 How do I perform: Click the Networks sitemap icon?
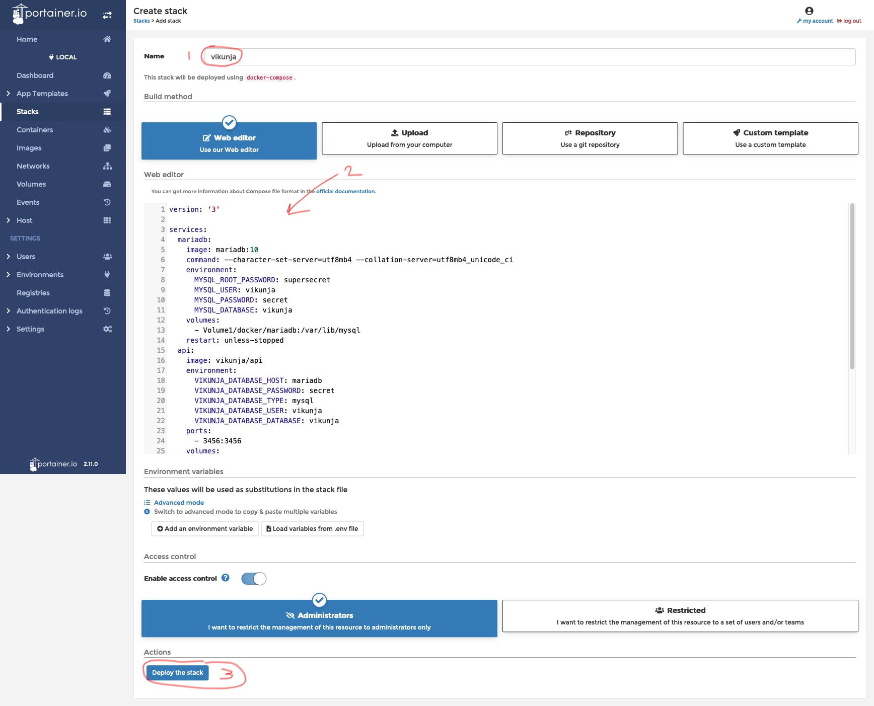(107, 166)
